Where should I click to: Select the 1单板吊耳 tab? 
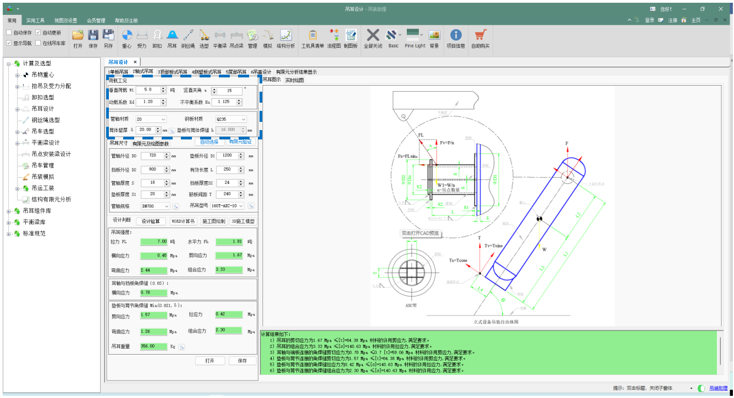pyautogui.click(x=118, y=72)
